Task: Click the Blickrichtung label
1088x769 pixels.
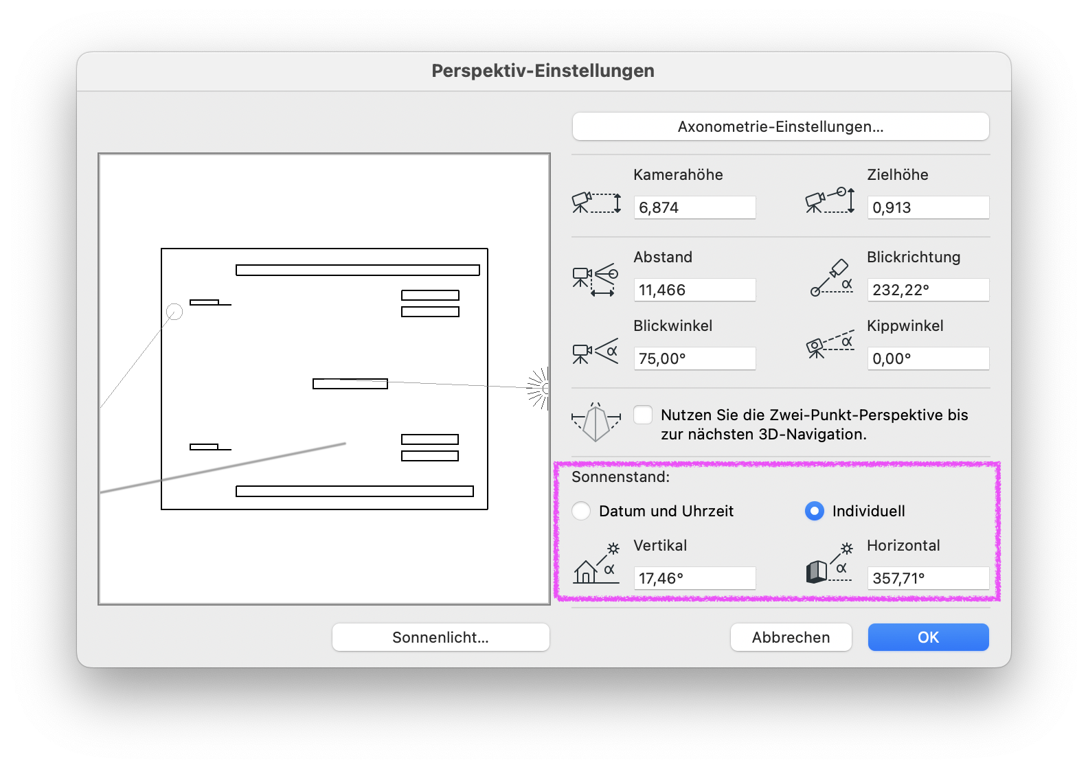Action: [914, 257]
